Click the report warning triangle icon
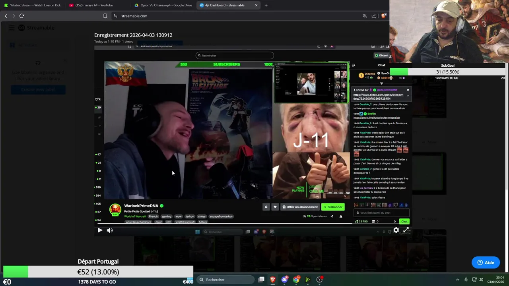This screenshot has height=286, width=509. (341, 216)
